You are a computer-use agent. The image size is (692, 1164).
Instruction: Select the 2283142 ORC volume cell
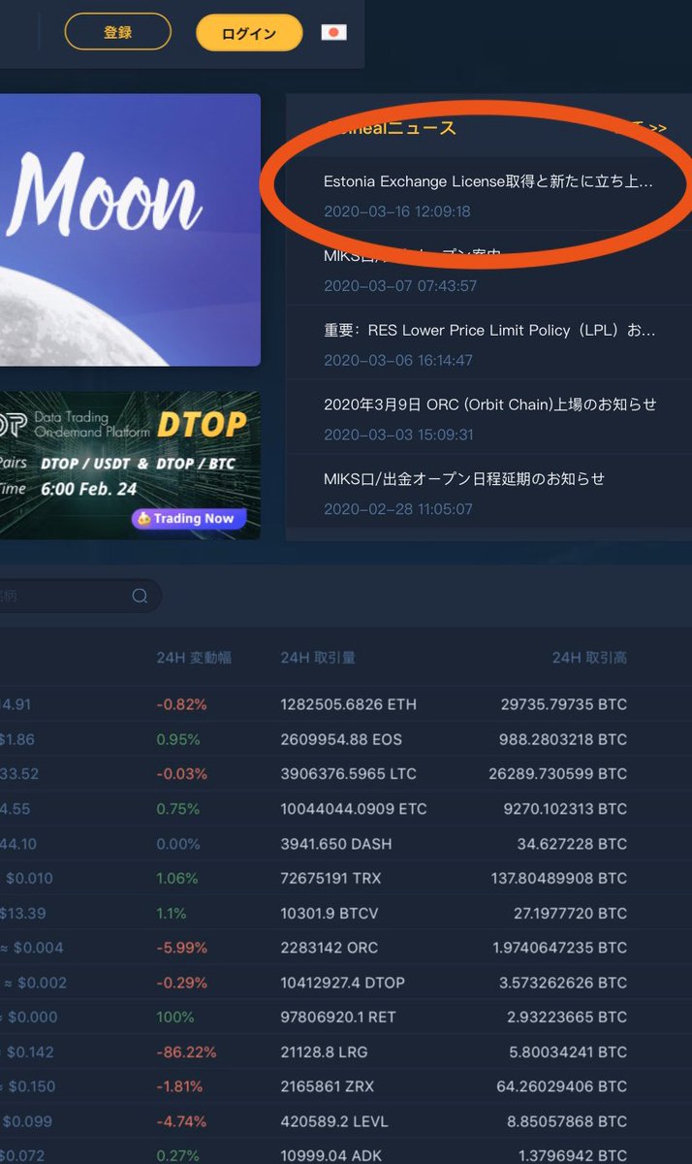point(330,948)
